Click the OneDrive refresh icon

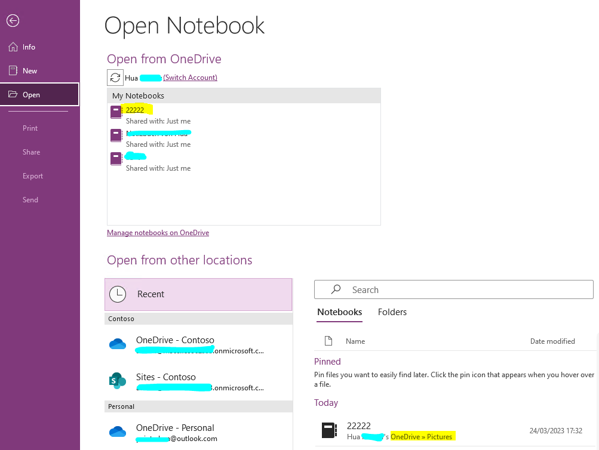click(x=115, y=78)
